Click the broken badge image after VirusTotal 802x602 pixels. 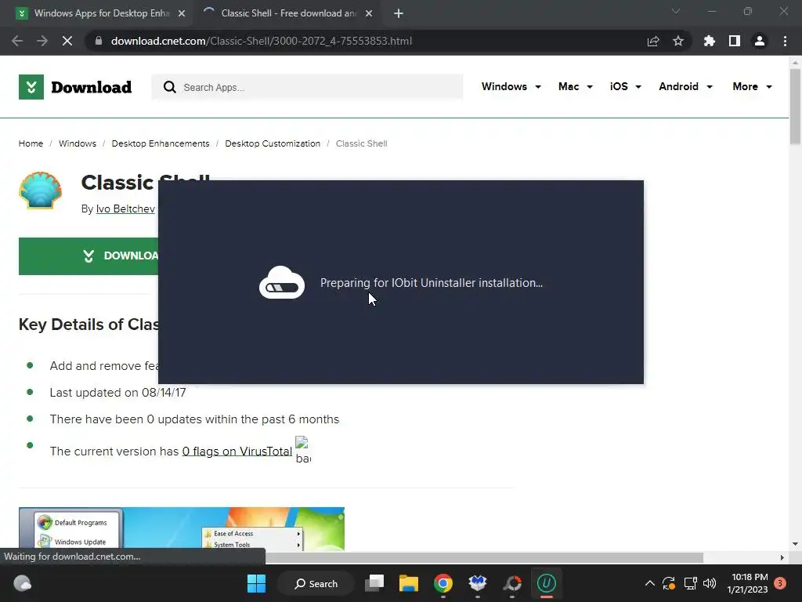pyautogui.click(x=303, y=450)
